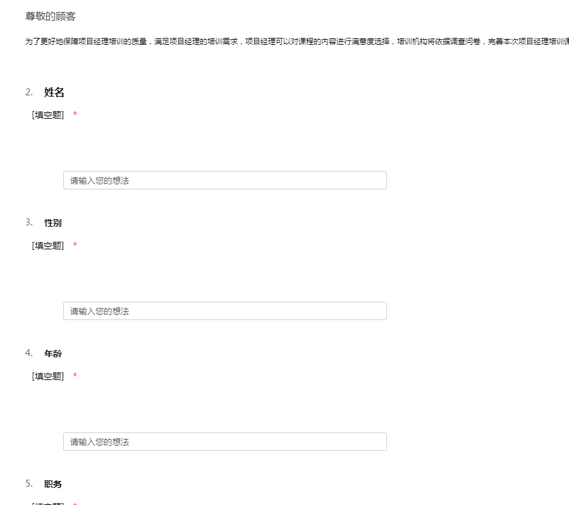The width and height of the screenshot is (569, 505).
Task: Click the question number 4 label
Action: pyautogui.click(x=29, y=353)
